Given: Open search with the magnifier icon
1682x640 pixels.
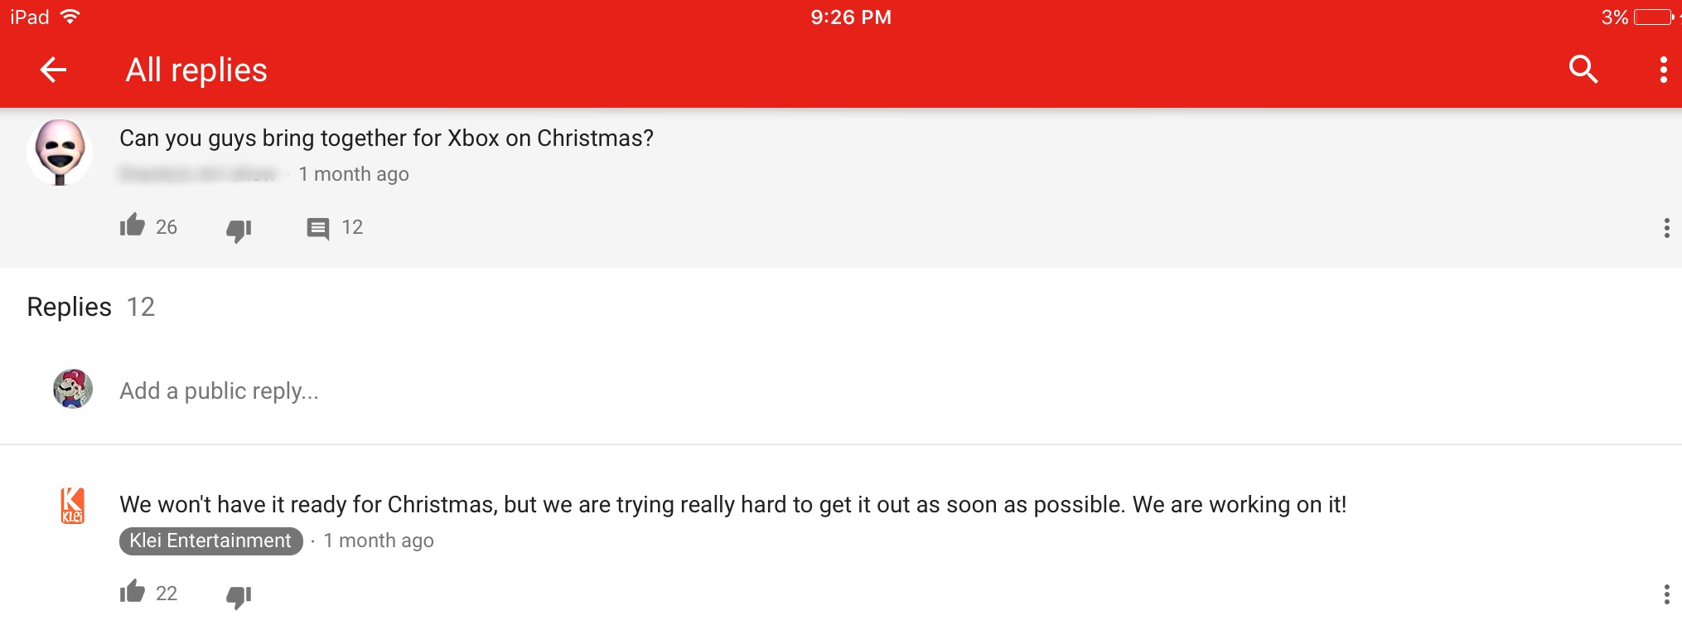Looking at the screenshot, I should (1583, 69).
